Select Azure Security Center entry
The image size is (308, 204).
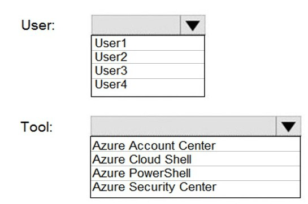click(196, 188)
